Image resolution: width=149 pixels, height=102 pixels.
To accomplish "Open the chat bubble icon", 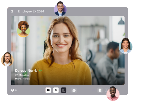I will pos(74,90).
